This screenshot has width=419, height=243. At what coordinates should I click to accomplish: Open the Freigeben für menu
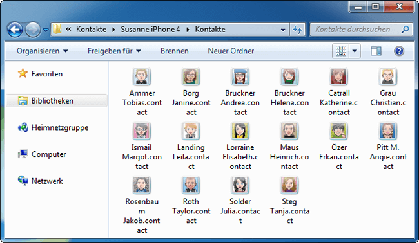point(114,51)
